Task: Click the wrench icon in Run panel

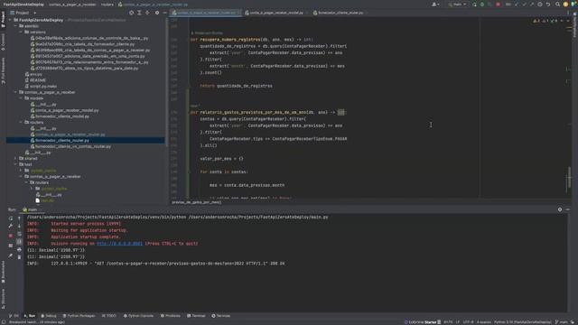Action: click(x=11, y=226)
